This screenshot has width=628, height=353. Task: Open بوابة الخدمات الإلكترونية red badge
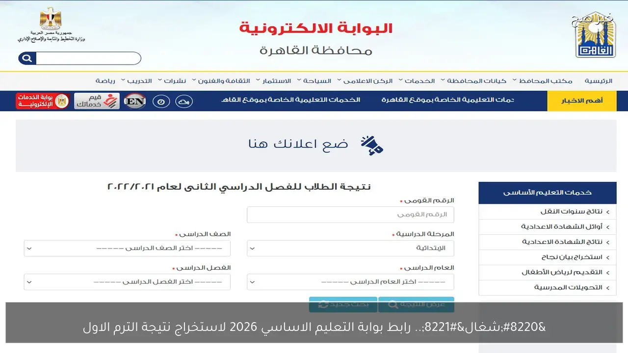click(x=42, y=100)
